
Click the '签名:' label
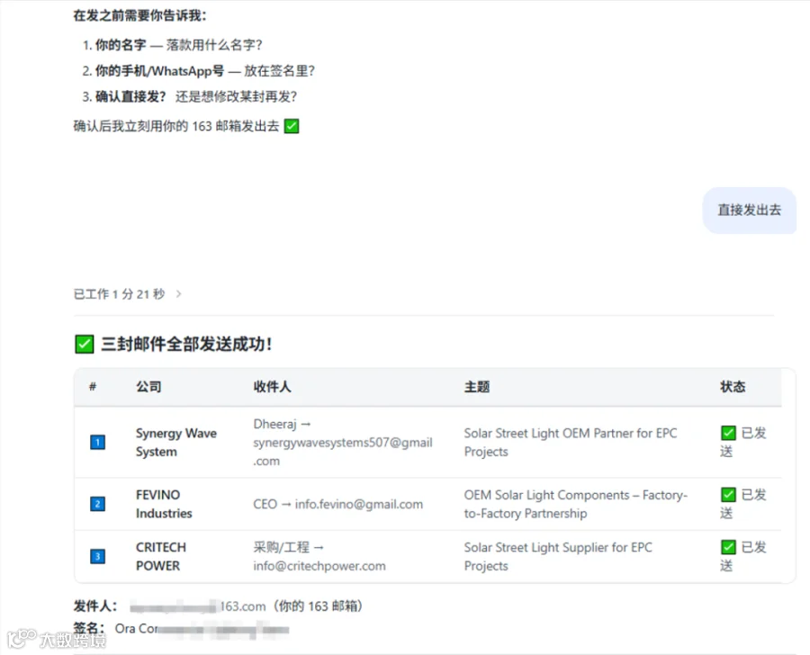coord(89,628)
